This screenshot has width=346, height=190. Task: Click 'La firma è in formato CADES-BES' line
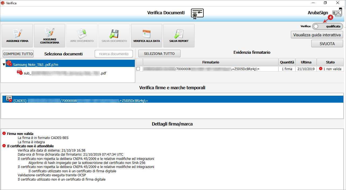pyautogui.click(x=43, y=138)
